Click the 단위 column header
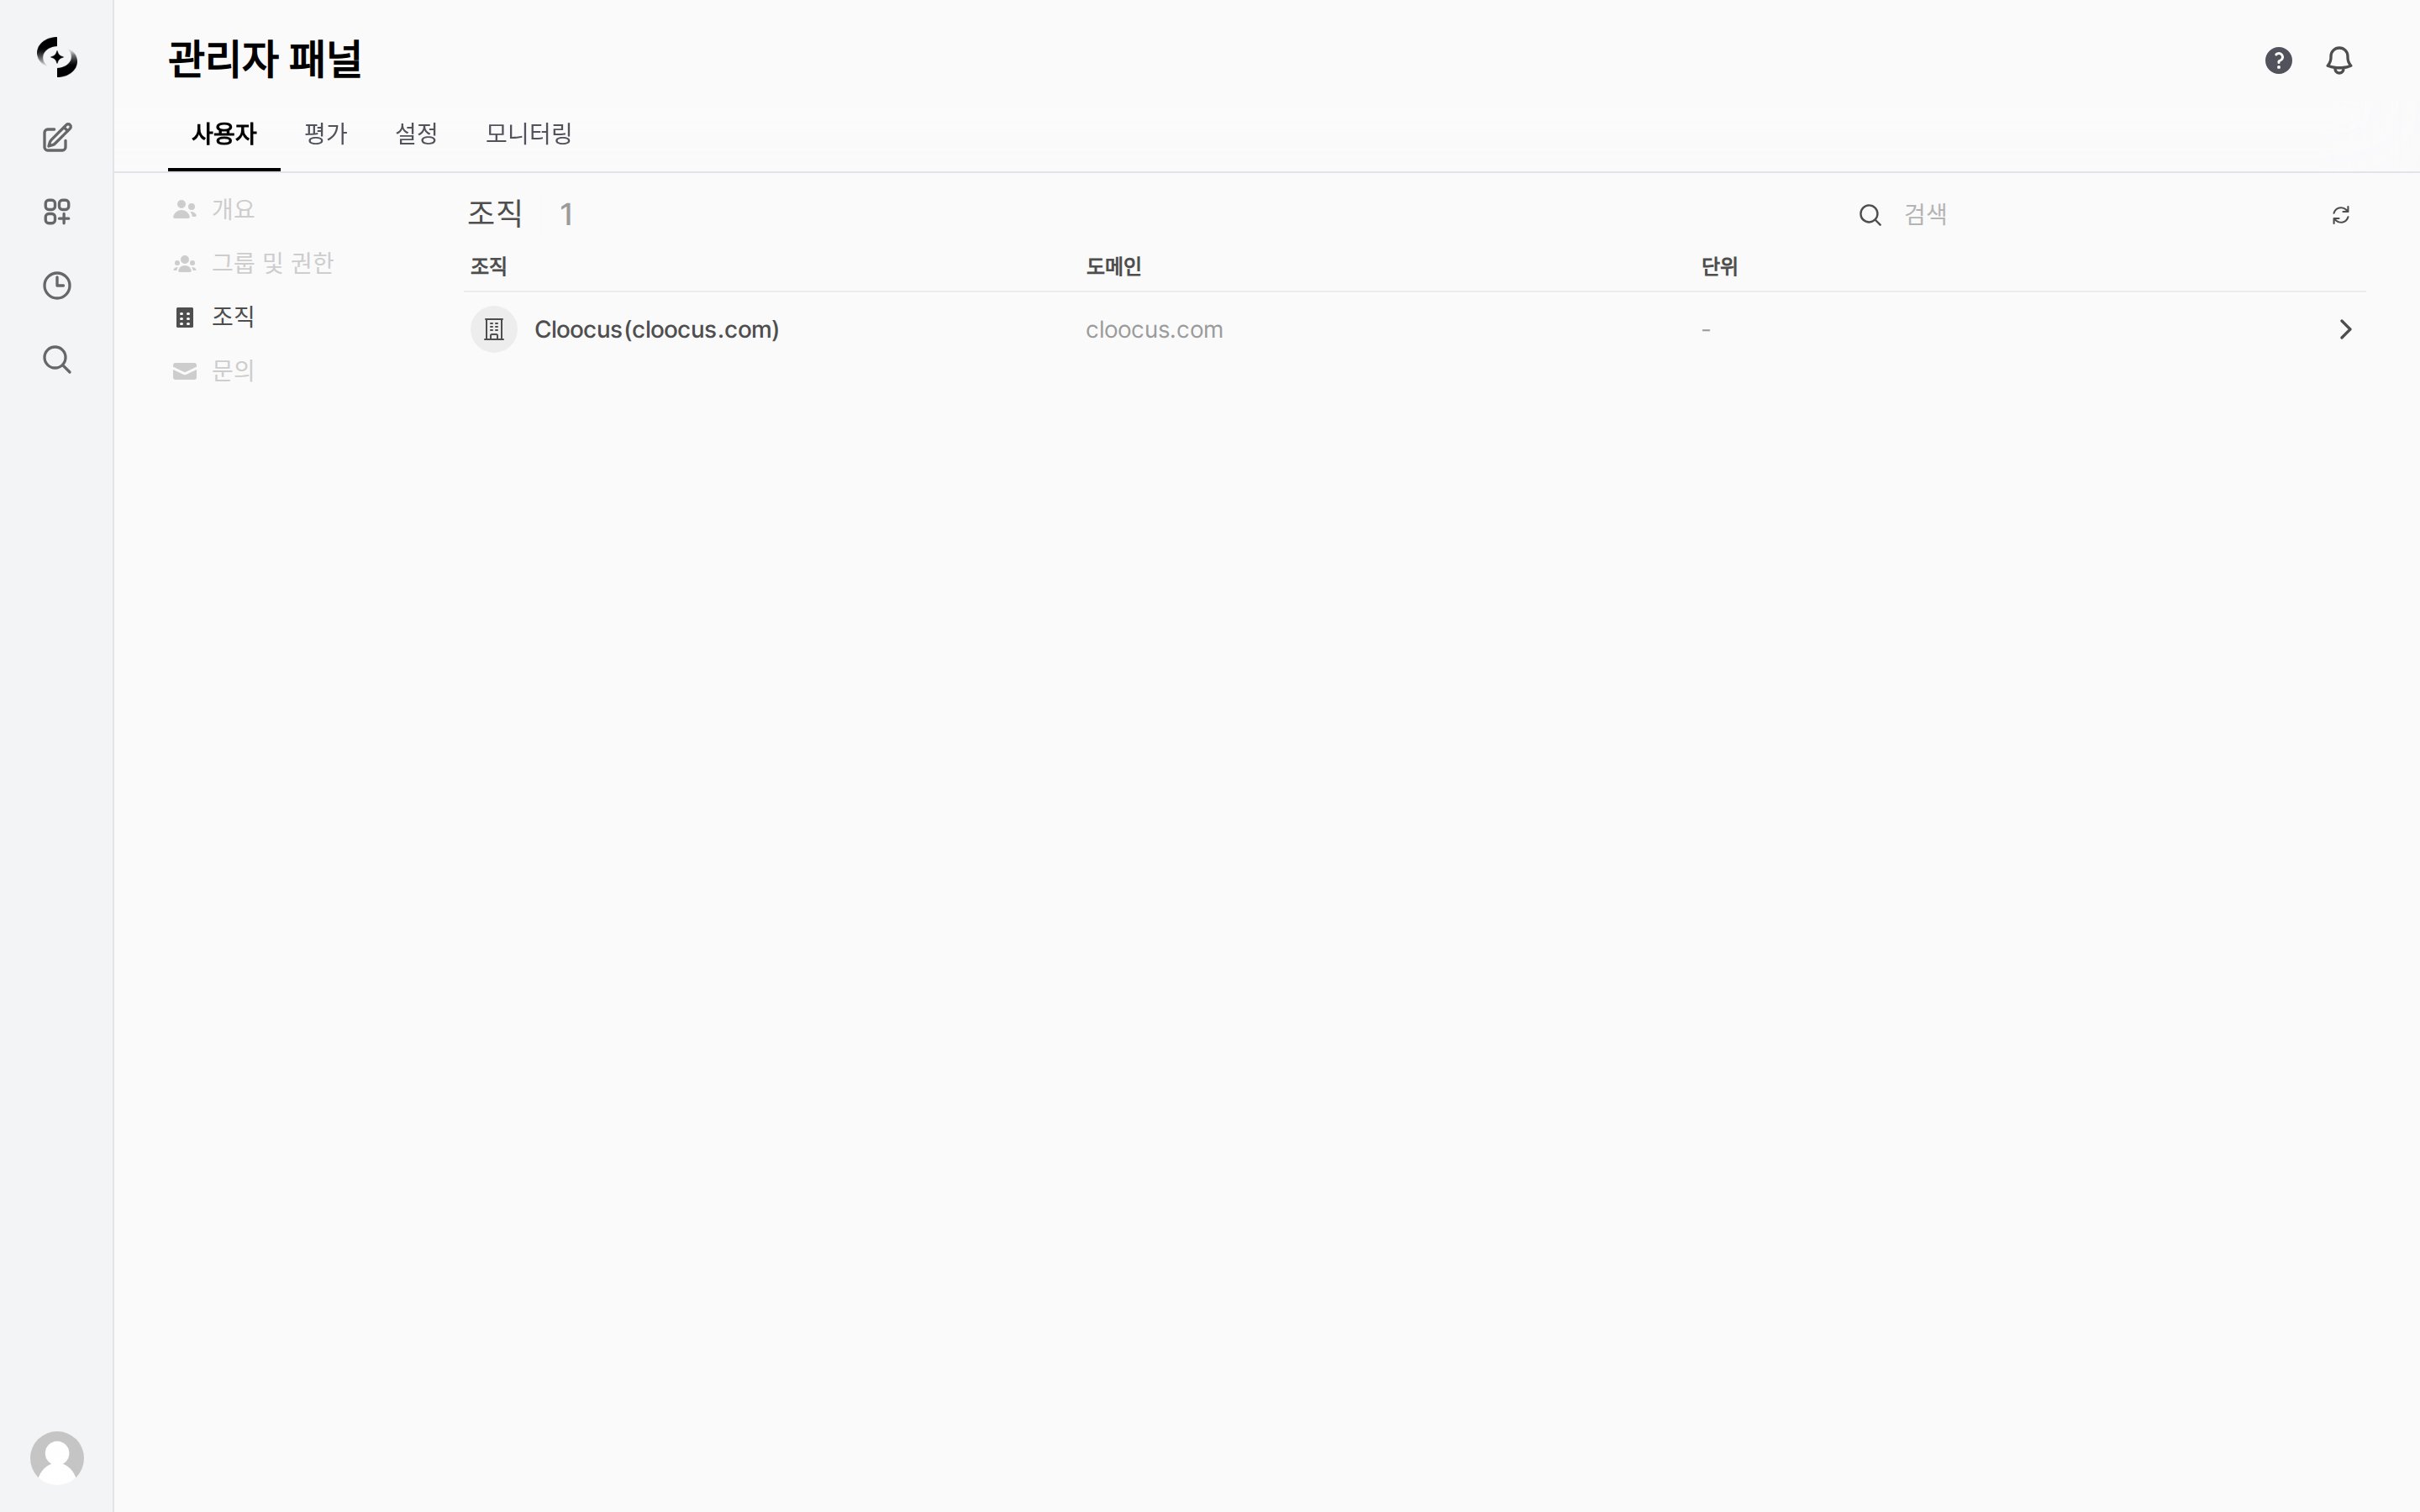 pos(1719,267)
